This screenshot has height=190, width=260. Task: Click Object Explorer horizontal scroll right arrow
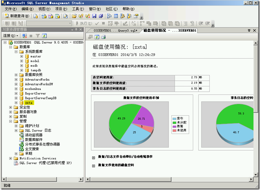[x=81, y=179]
